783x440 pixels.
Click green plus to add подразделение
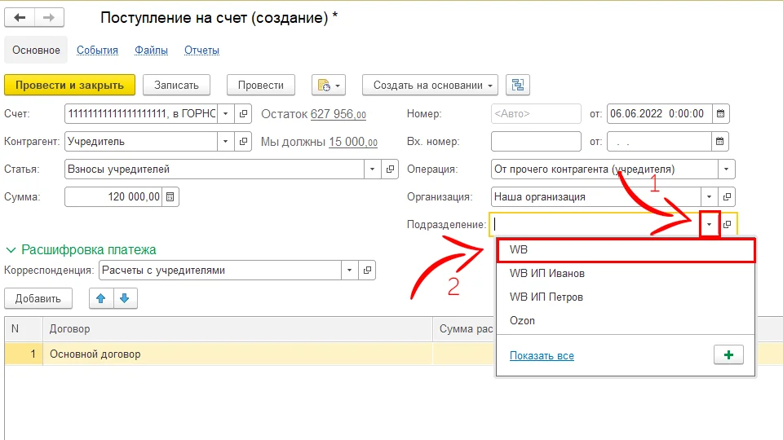pyautogui.click(x=728, y=355)
